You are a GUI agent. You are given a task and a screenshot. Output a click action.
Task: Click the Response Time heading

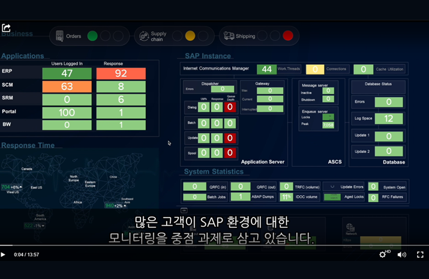[x=28, y=145]
